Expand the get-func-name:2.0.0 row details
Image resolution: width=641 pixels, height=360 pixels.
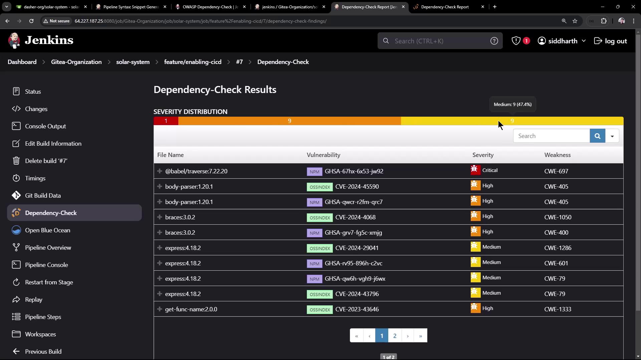160,309
